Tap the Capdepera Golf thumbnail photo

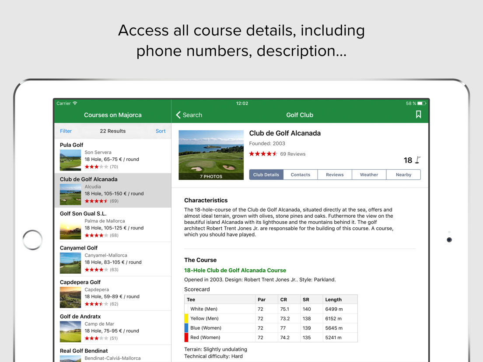pyautogui.click(x=70, y=297)
